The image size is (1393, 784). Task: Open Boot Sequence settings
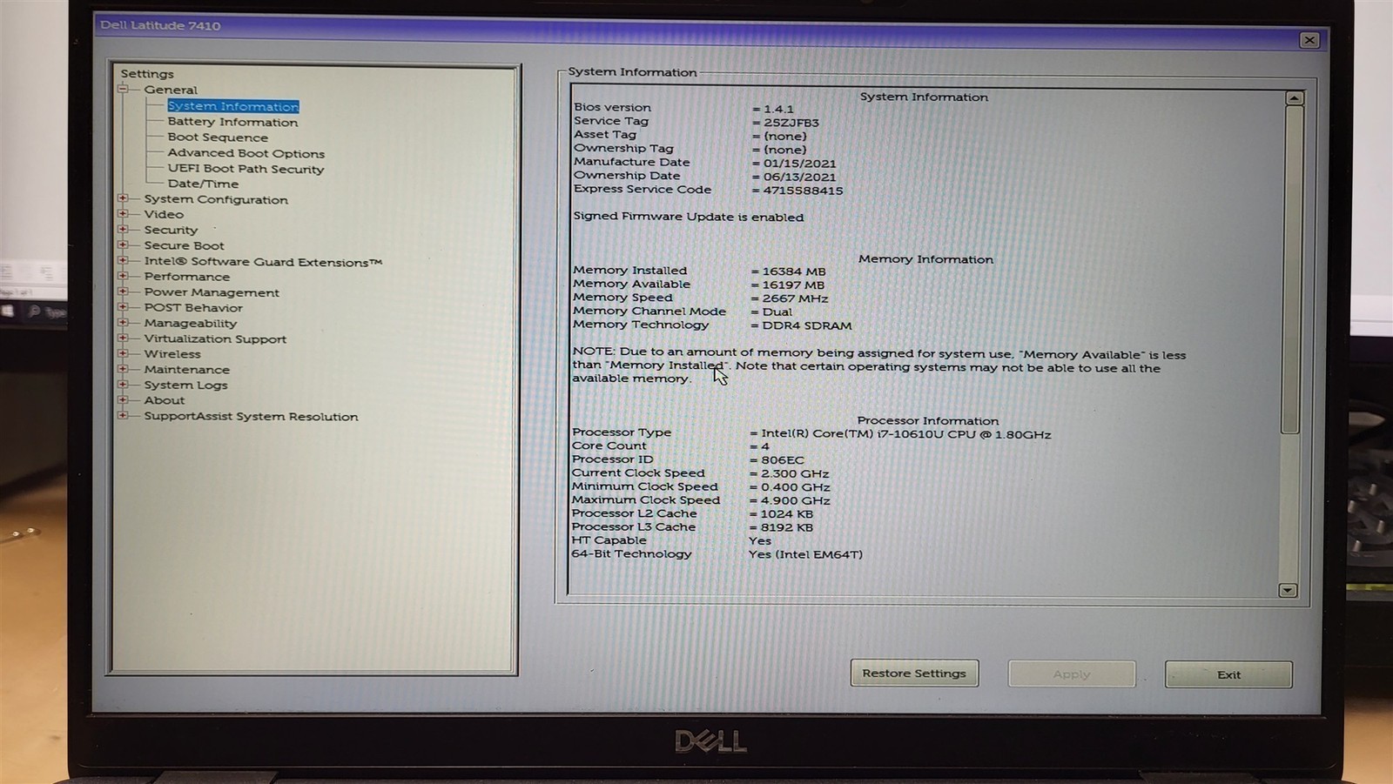tap(218, 137)
